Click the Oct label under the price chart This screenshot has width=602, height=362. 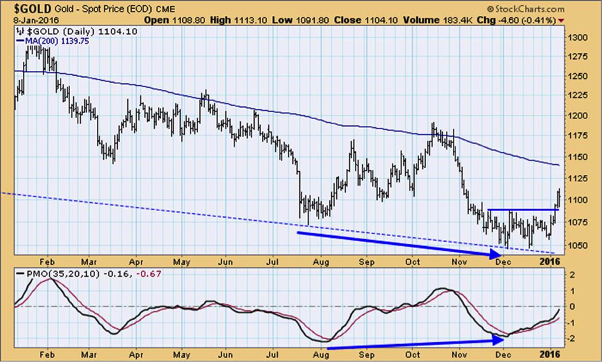tap(413, 262)
